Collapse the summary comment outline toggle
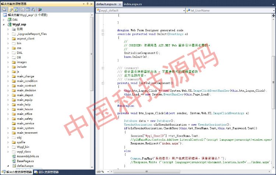This screenshot has width=276, height=175. 103,68
